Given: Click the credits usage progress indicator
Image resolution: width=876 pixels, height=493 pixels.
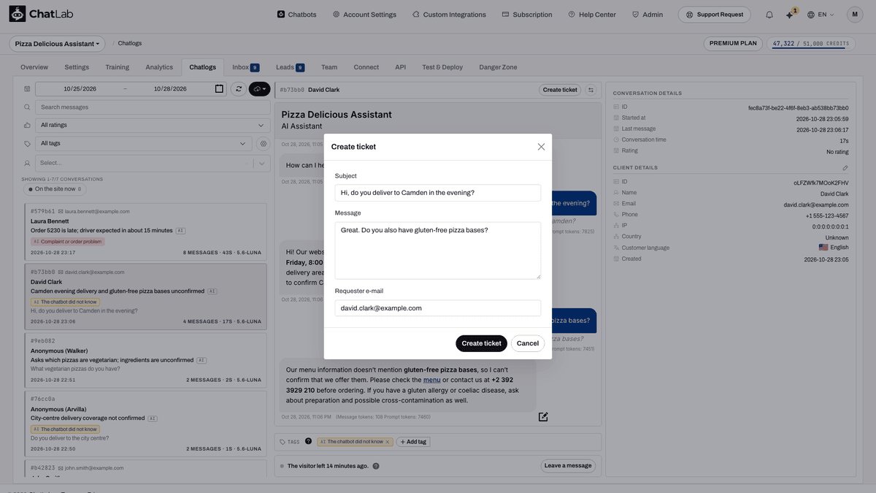Looking at the screenshot, I should [812, 44].
